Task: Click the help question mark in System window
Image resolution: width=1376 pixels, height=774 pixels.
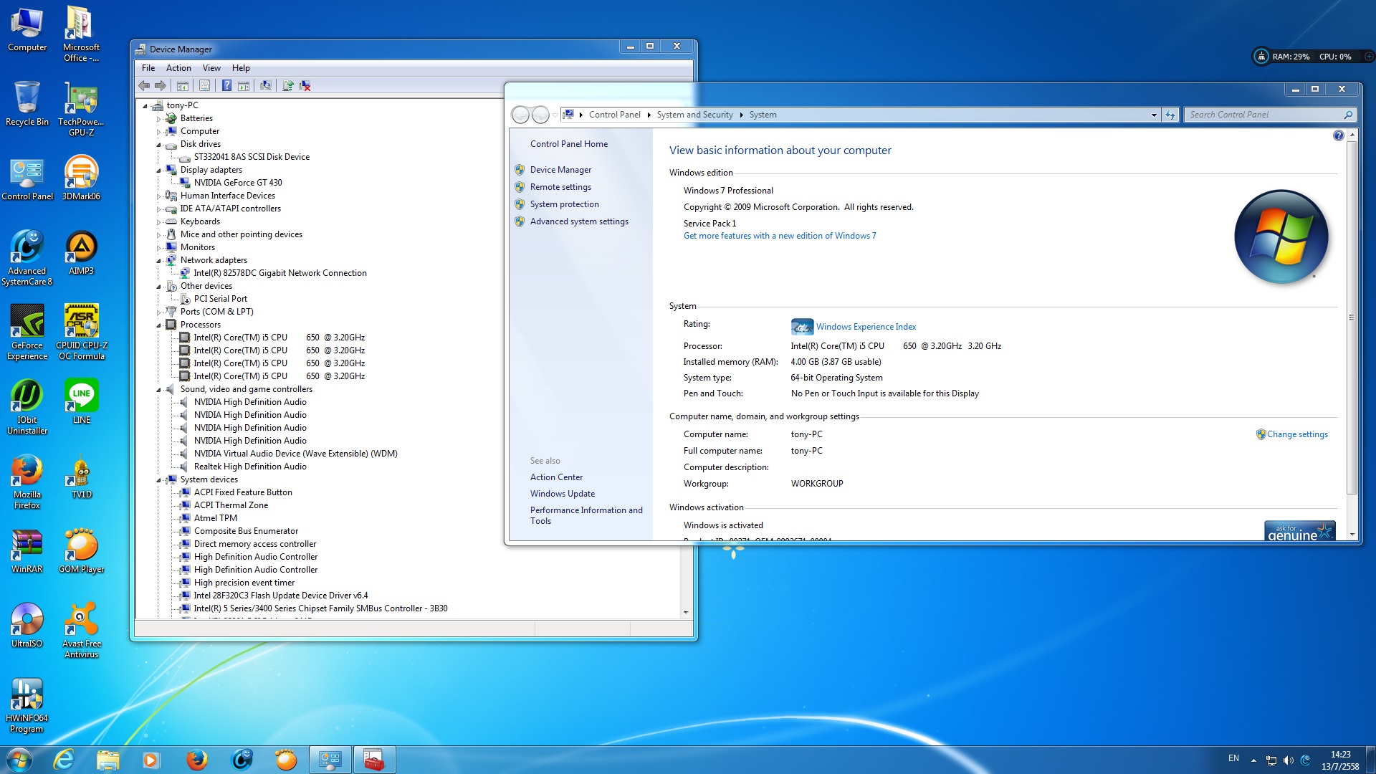Action: [1338, 136]
